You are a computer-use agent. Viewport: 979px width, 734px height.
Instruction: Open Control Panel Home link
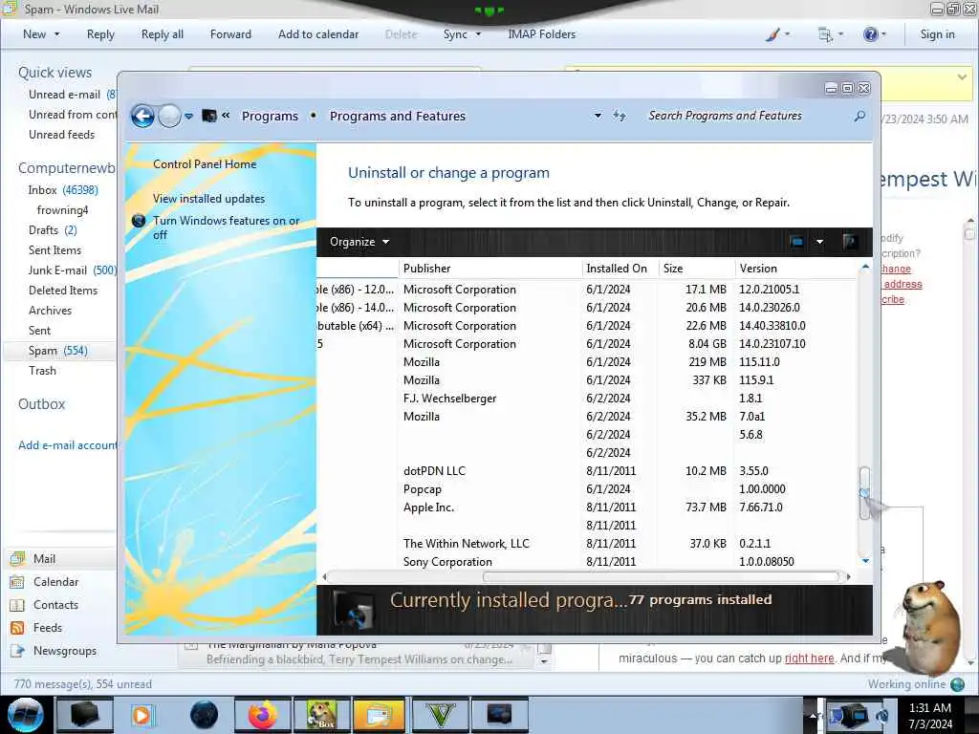[205, 164]
